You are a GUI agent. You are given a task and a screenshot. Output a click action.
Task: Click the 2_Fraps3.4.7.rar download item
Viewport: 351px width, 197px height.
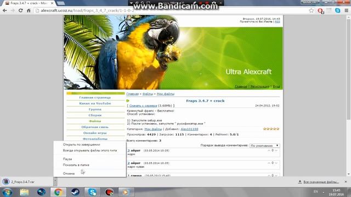pyautogui.click(x=27, y=182)
